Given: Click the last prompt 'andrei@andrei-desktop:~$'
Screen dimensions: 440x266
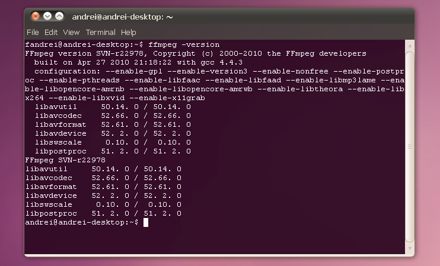Looking at the screenshot, I should (82, 222).
